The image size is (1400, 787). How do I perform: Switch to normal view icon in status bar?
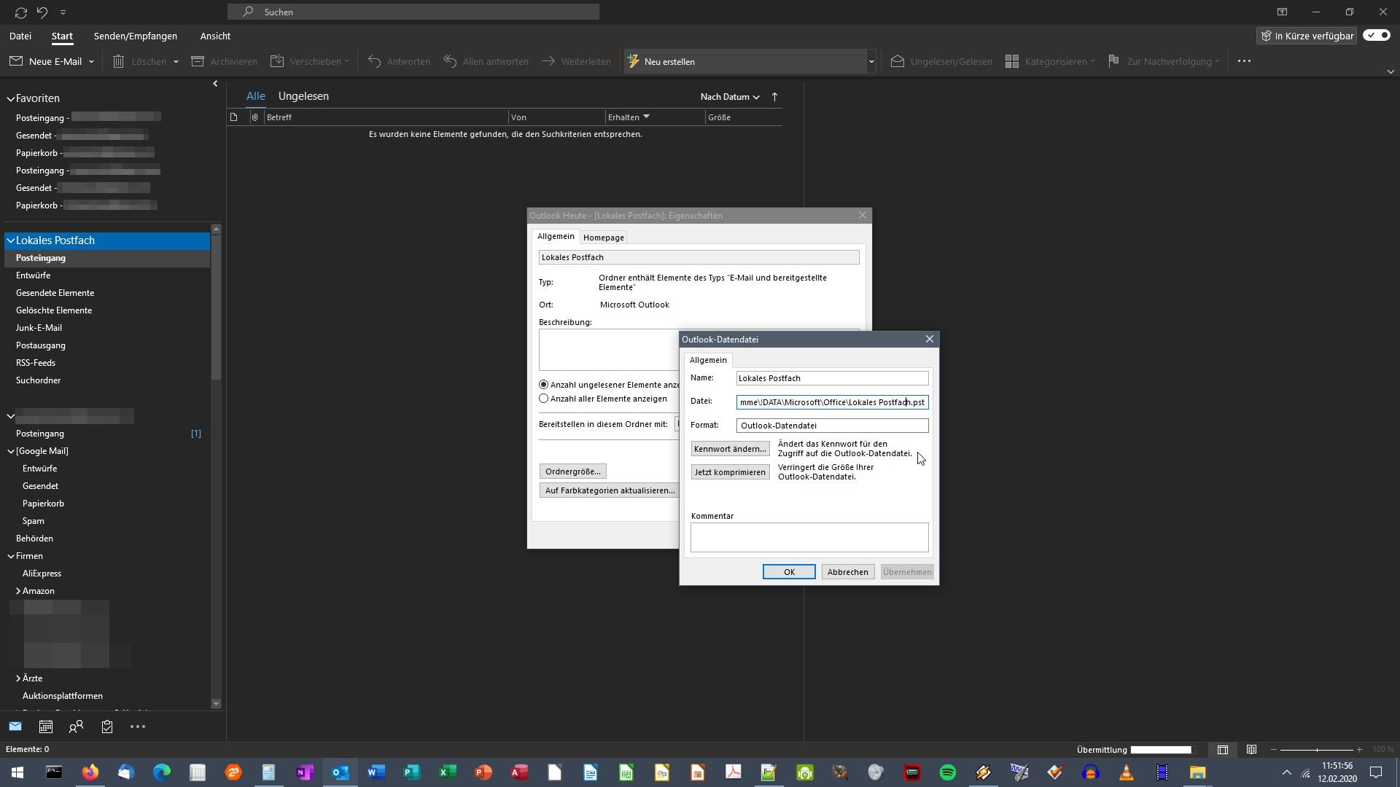click(x=1223, y=750)
